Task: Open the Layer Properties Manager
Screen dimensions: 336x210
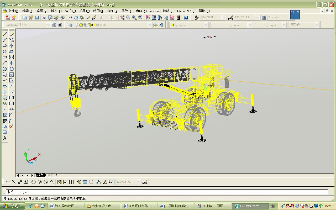Action: [x=71, y=25]
